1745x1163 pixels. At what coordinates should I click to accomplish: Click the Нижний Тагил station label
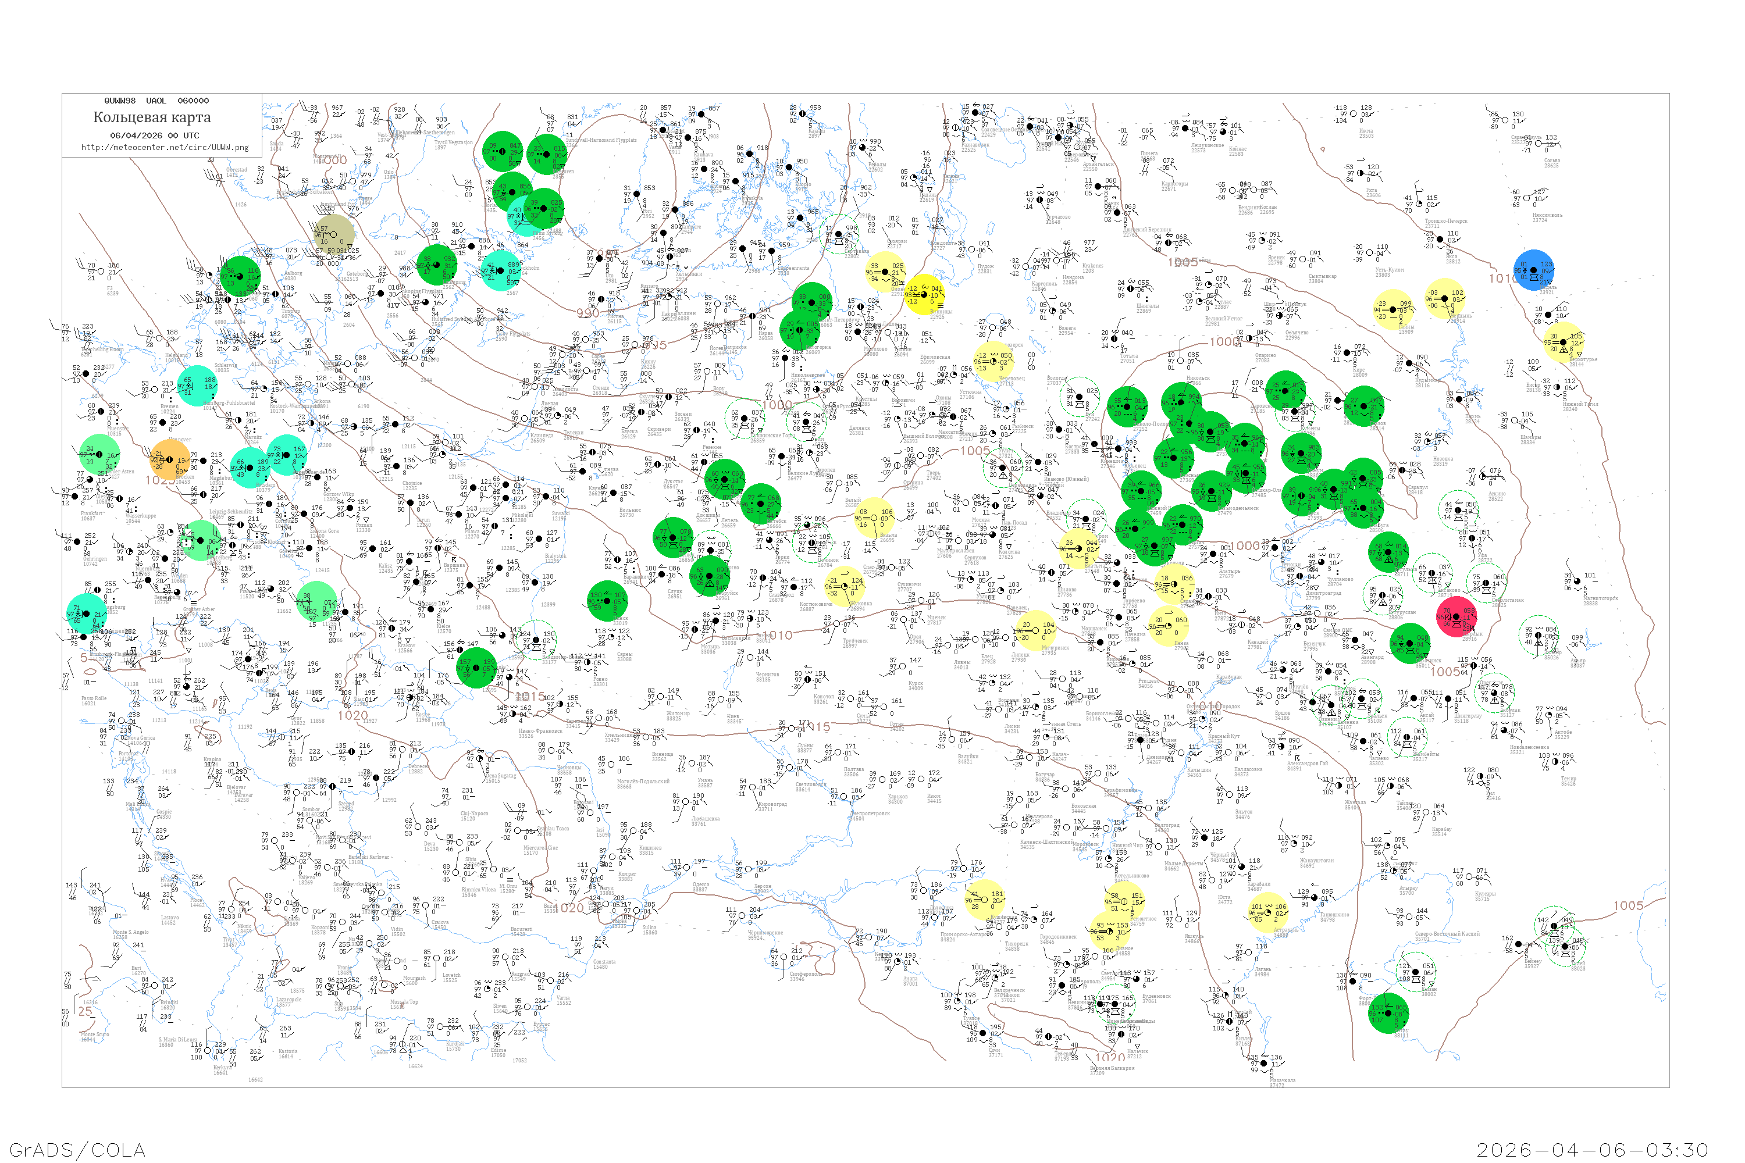(x=1580, y=404)
